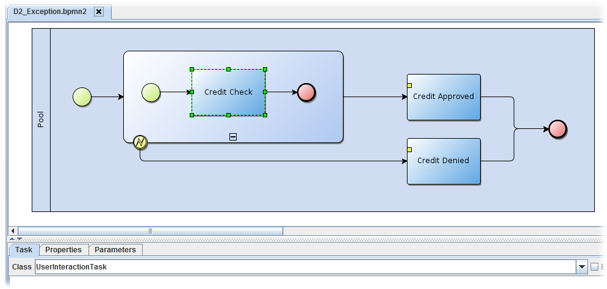Select the final red end event
Viewport: 607px width, 289px height.
click(558, 129)
